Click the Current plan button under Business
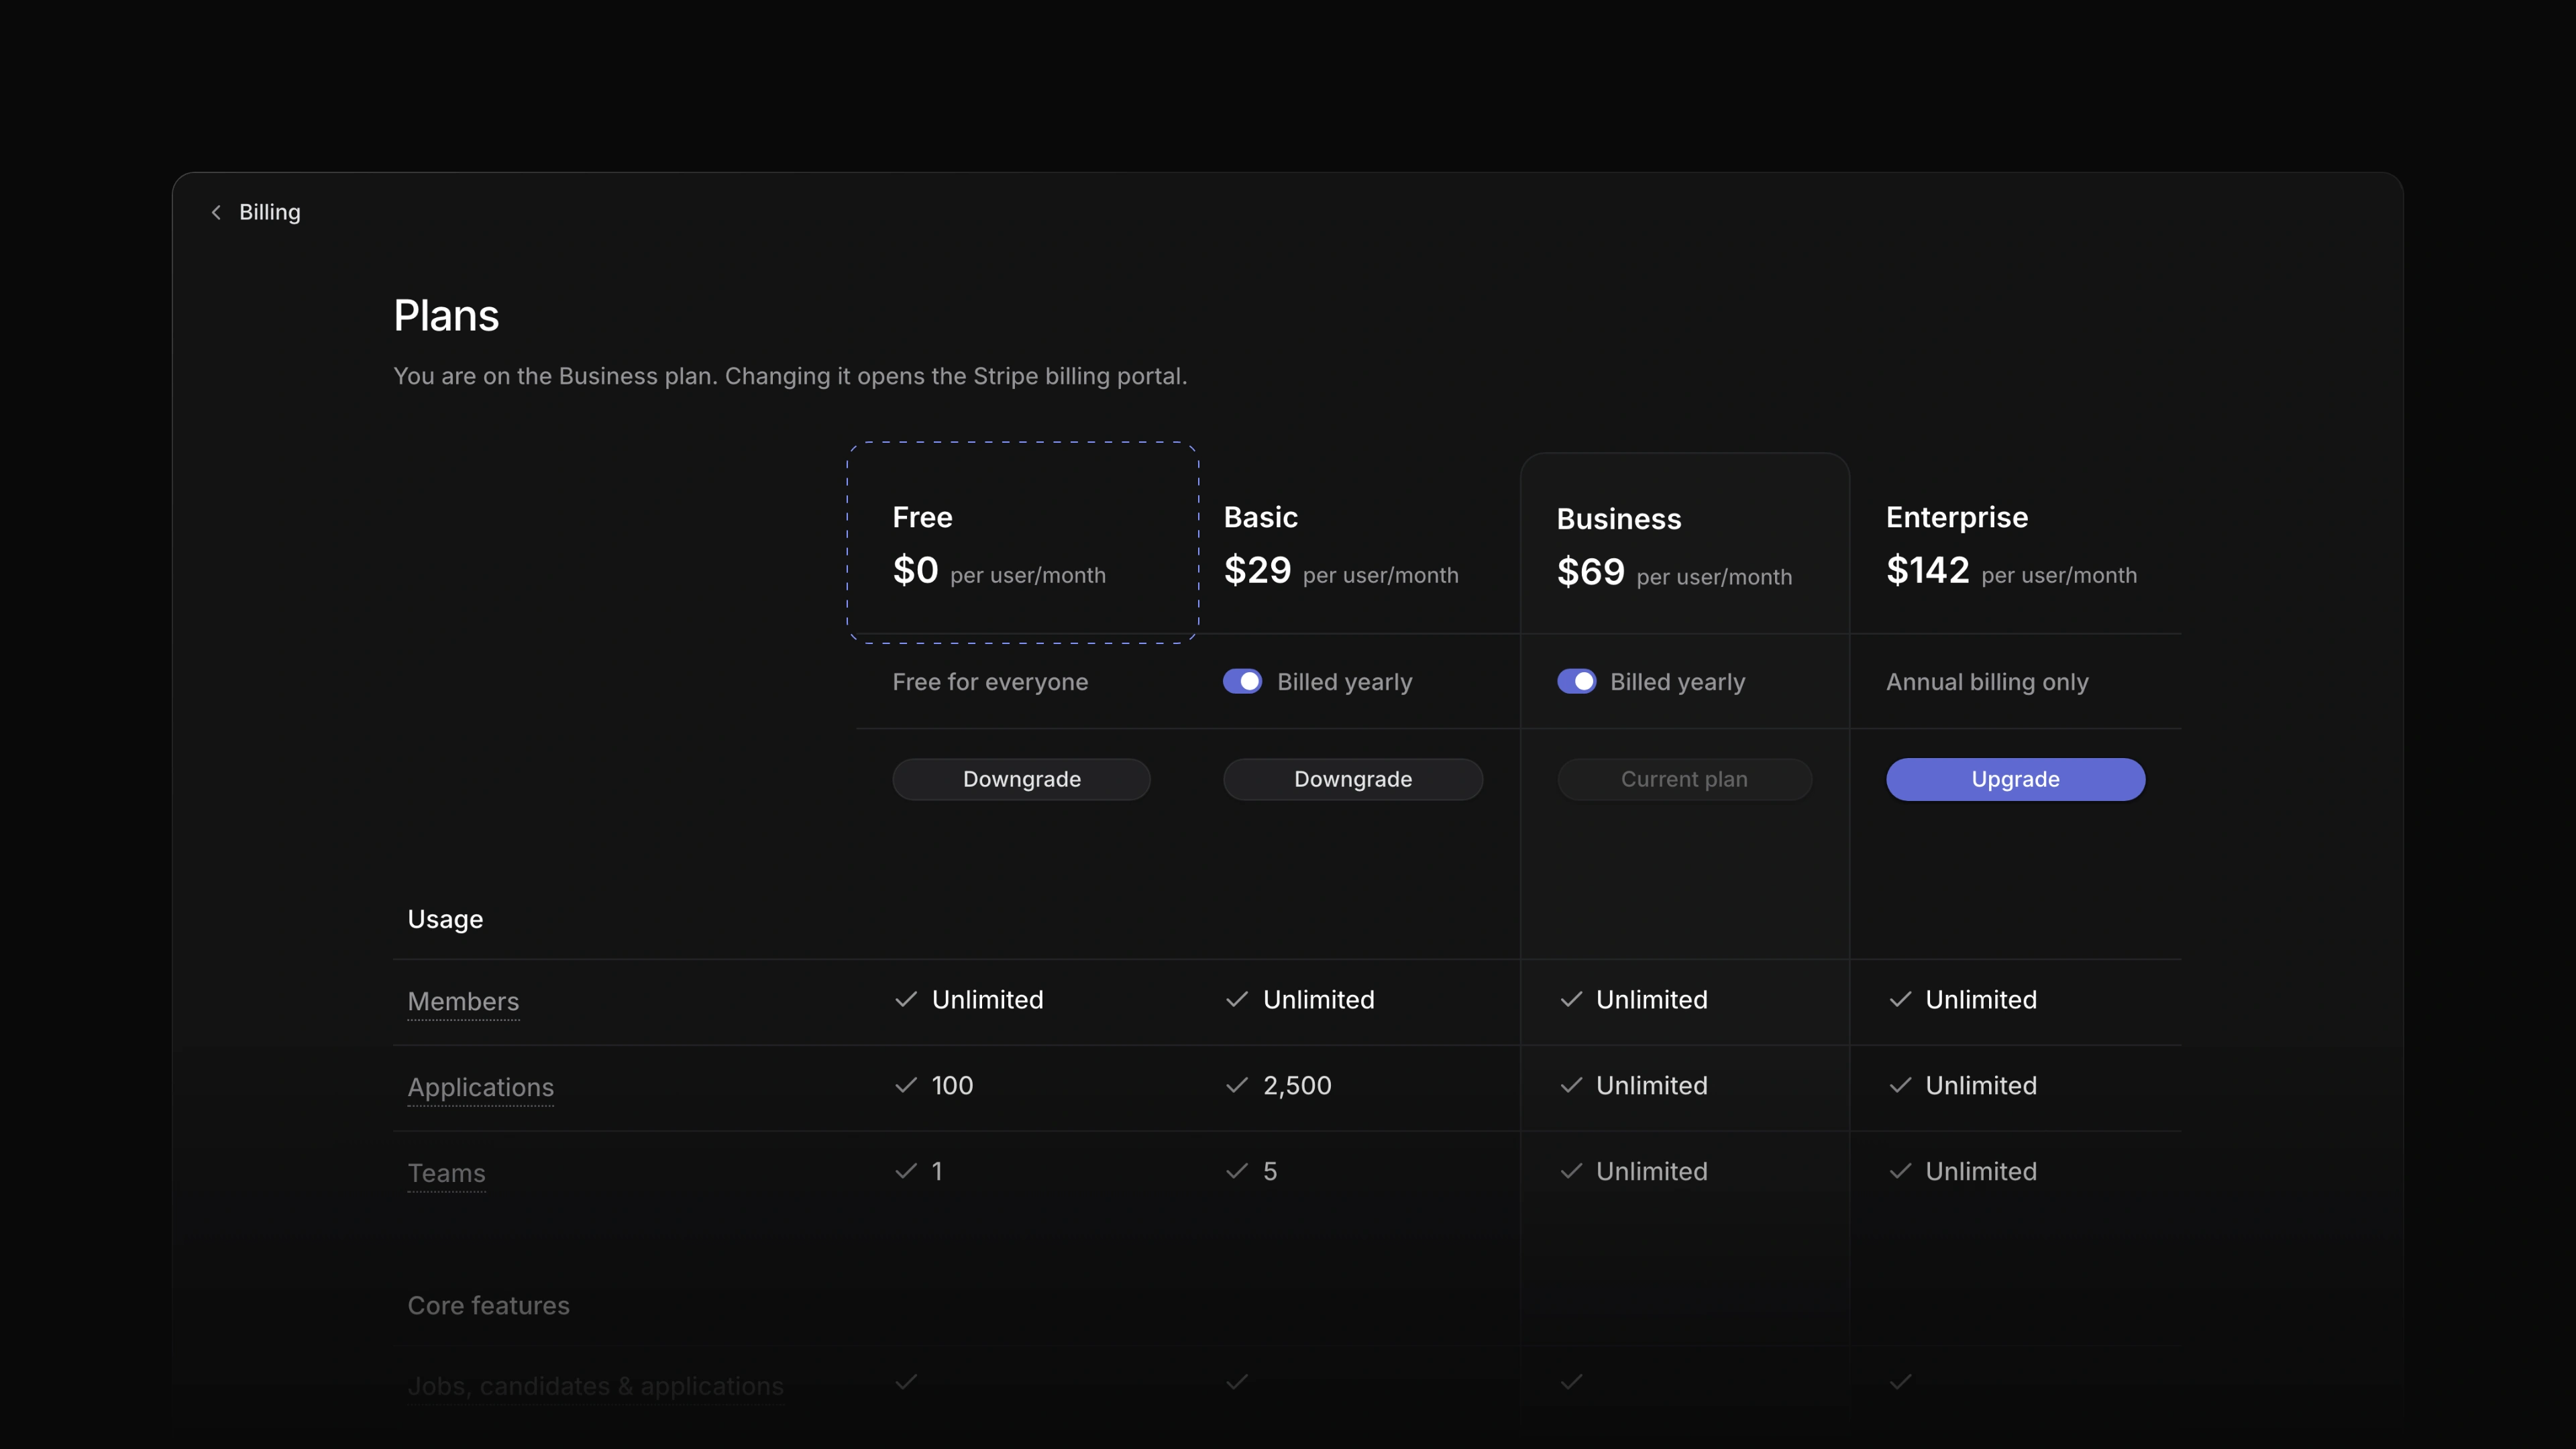Image resolution: width=2576 pixels, height=1449 pixels. click(1684, 779)
